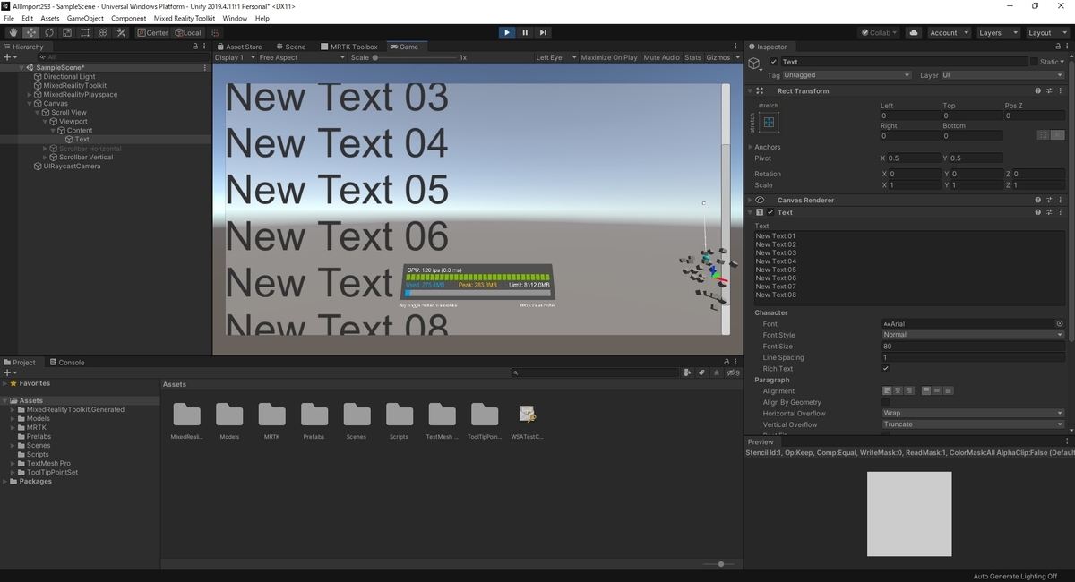
Task: Set top vertical text alignment
Action: point(927,391)
